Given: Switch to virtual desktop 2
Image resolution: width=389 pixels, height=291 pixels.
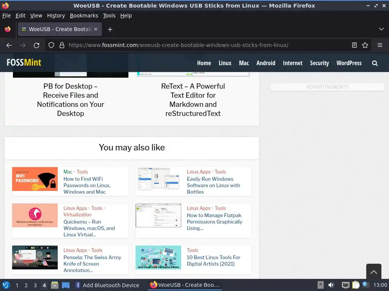Looking at the screenshot, I should 26,285.
